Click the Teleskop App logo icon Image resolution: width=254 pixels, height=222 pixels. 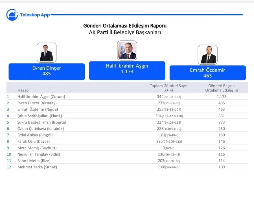12,15
